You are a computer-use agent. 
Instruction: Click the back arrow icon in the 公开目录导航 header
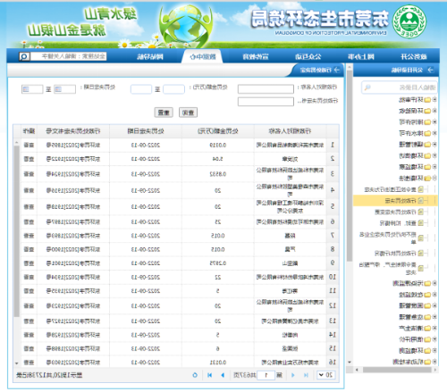tap(430, 70)
